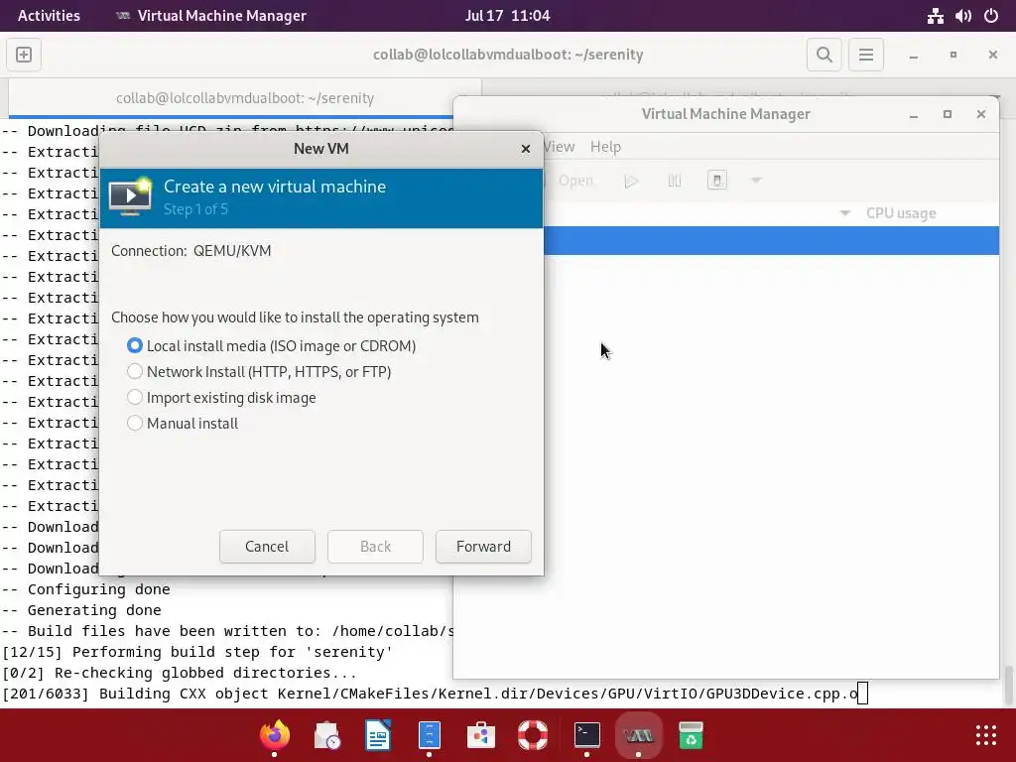Click the Shut down VM toolbar icon
Image resolution: width=1016 pixels, height=762 pixels.
click(x=717, y=181)
